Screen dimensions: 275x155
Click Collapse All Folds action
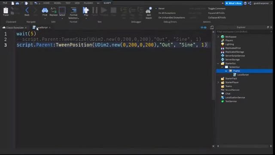tap(217, 18)
